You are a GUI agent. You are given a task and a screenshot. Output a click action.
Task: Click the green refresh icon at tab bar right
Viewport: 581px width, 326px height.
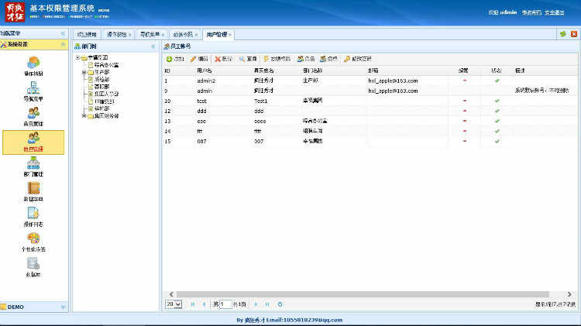pyautogui.click(x=563, y=34)
